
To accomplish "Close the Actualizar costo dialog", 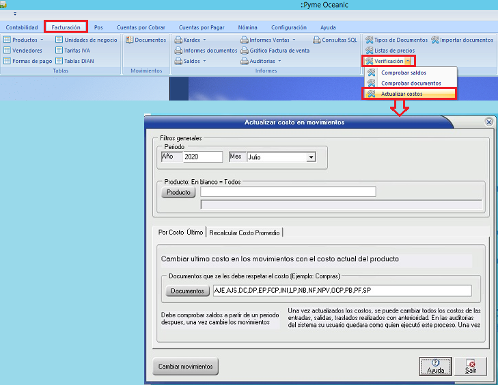I will tap(488, 122).
